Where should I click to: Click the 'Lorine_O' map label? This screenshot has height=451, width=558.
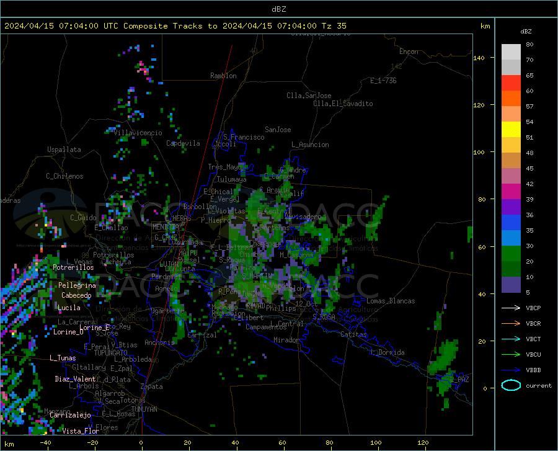point(68,332)
